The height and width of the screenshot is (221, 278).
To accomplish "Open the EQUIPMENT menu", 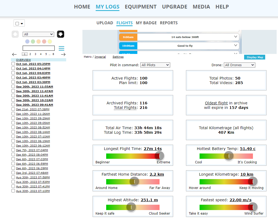I will point(141,7).
